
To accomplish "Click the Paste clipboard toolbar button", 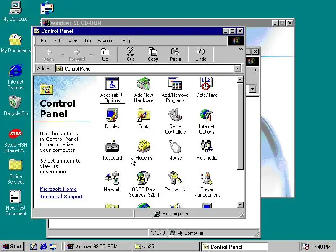I will pos(175,55).
